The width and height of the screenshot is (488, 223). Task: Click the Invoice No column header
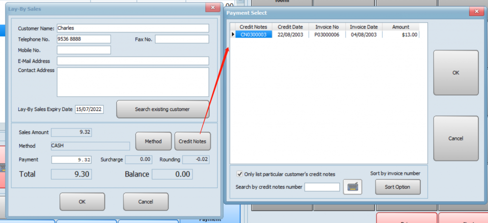(326, 27)
